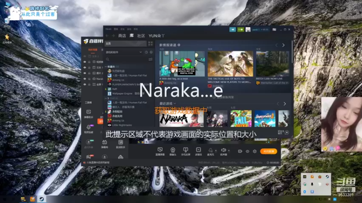
Task: Show next news items with right arrow
Action: click(x=283, y=45)
